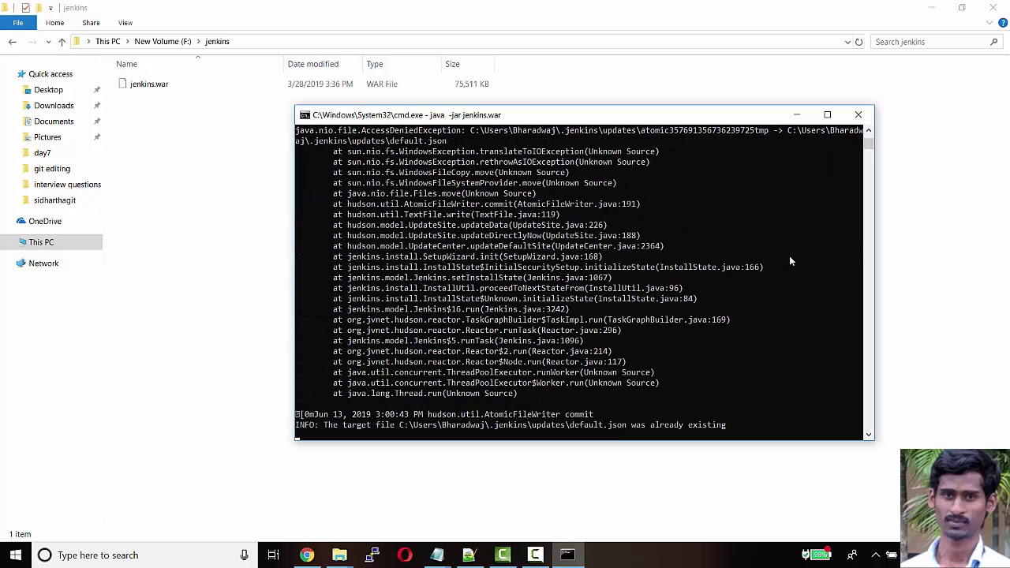1010x568 pixels.
Task: Open the day7 folder shortcut
Action: [x=42, y=153]
